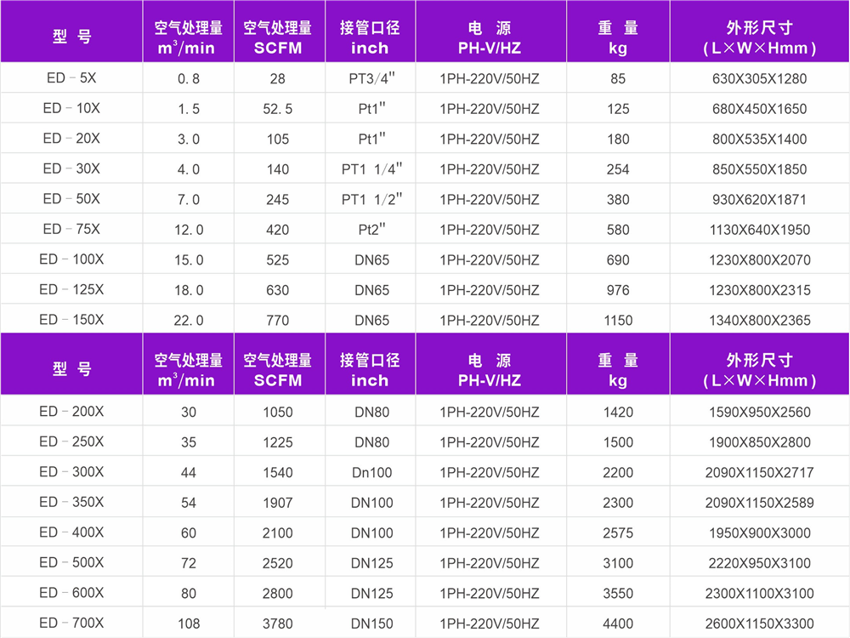Image resolution: width=850 pixels, height=638 pixels.
Task: Select the SCFM value 3780
Action: [x=278, y=624]
